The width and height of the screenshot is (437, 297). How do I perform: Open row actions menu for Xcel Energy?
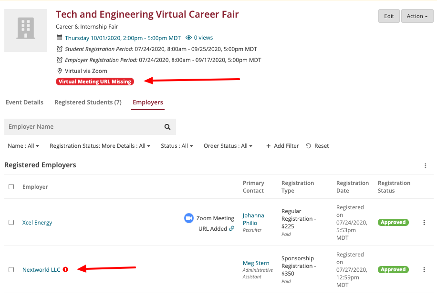(424, 223)
